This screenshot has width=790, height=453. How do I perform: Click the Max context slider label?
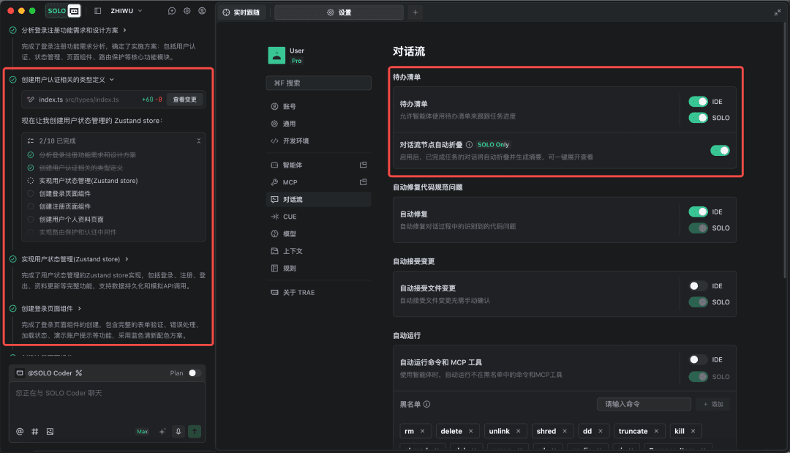pos(142,431)
